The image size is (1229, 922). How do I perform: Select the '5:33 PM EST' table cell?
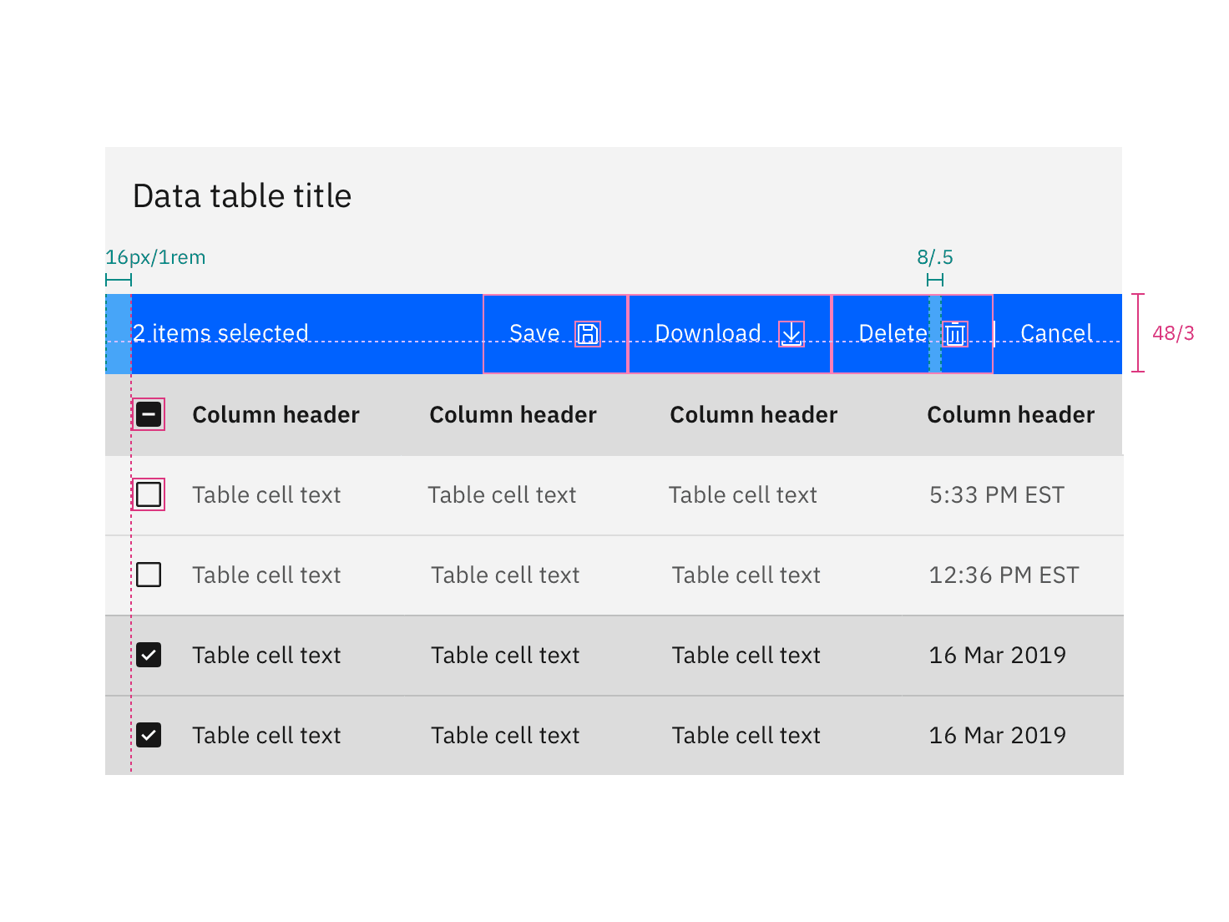(996, 494)
